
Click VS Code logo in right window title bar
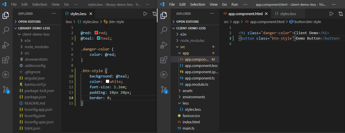(x=162, y=4)
